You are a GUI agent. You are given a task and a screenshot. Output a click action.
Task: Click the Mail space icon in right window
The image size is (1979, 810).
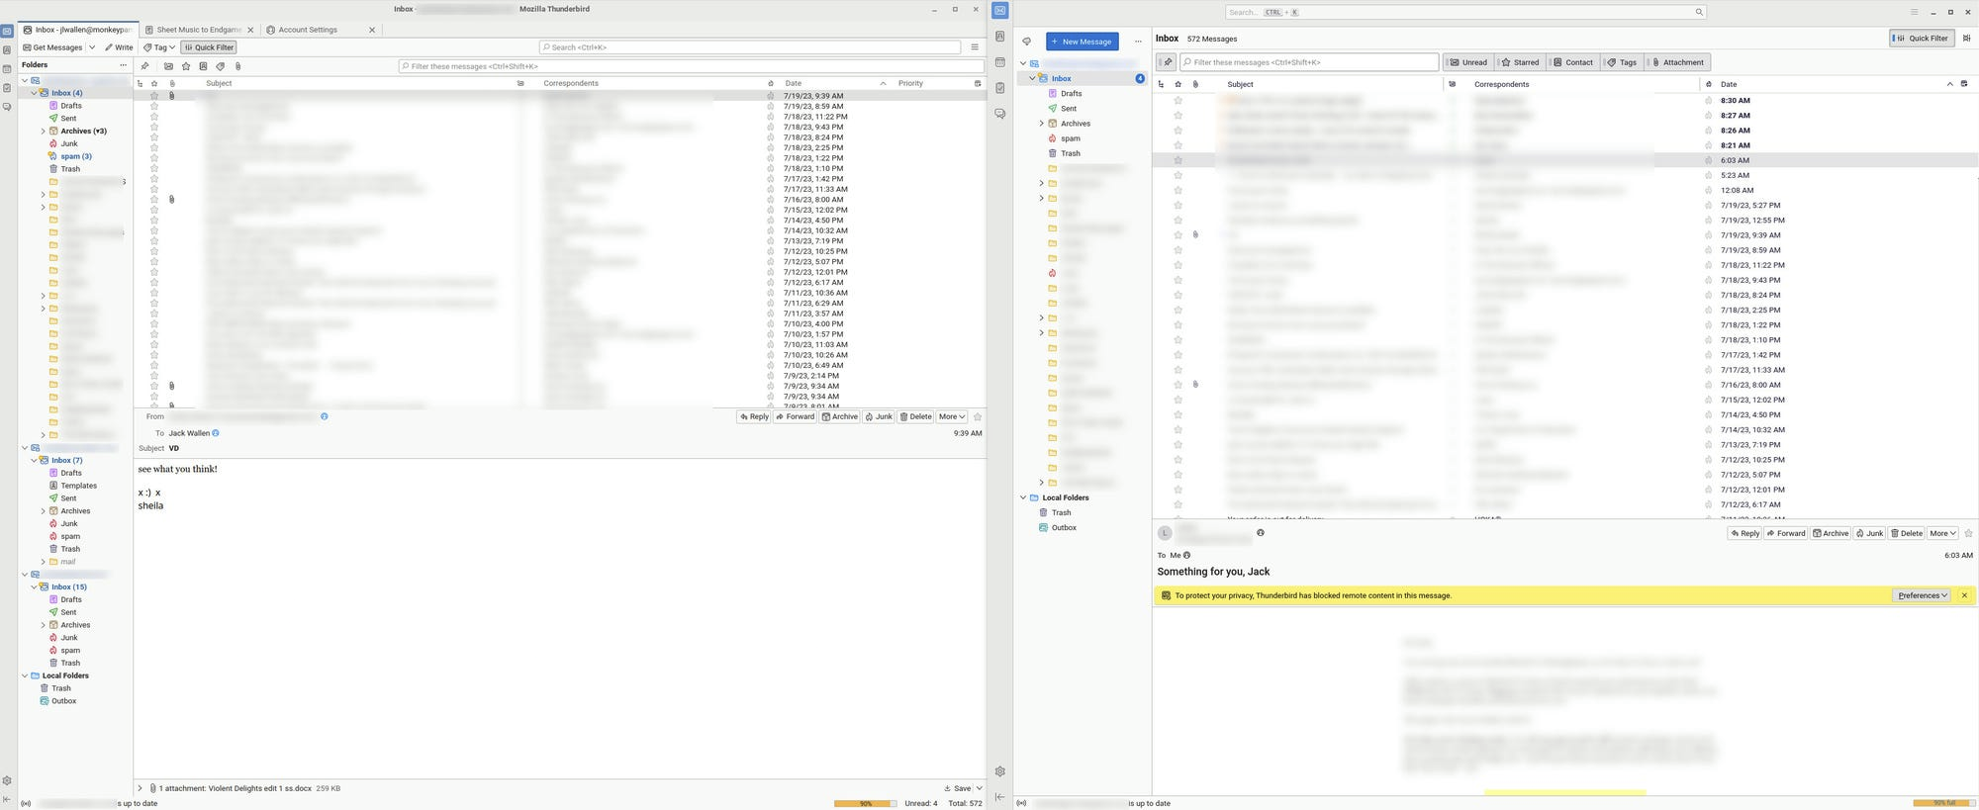(x=1000, y=11)
